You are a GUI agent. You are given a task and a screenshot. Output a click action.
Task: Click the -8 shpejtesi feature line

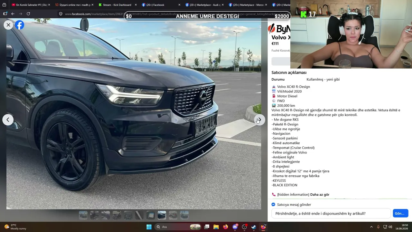[281, 167]
